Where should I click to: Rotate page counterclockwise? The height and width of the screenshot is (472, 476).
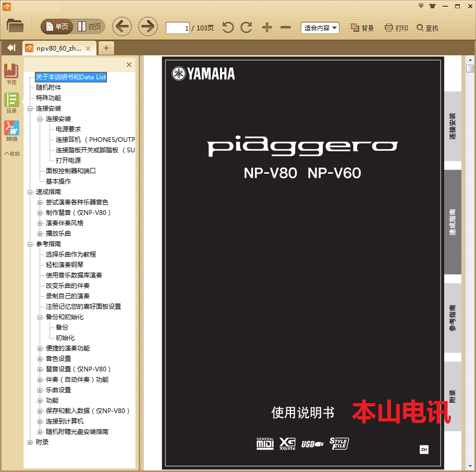point(228,28)
